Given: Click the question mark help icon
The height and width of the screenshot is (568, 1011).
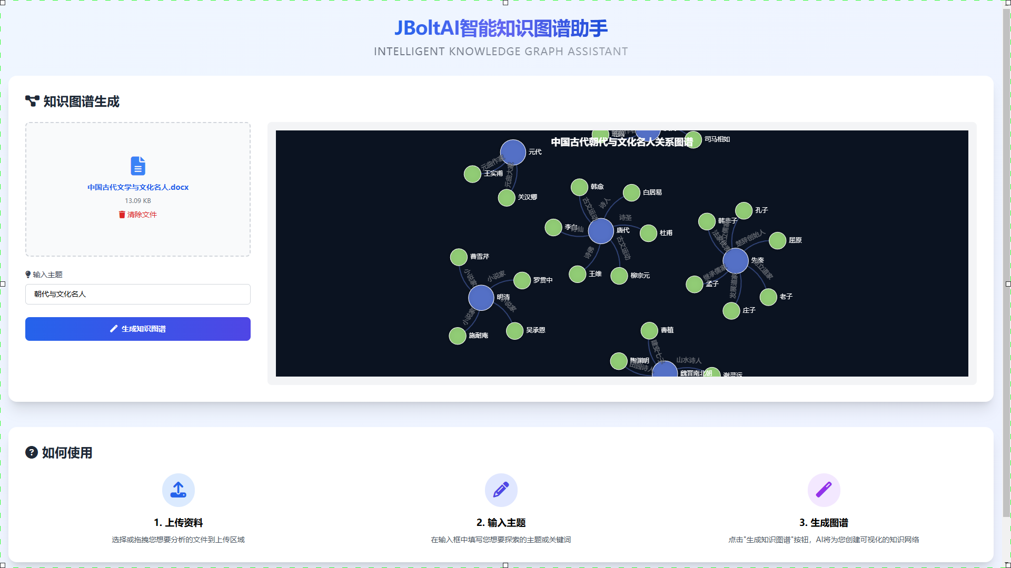Looking at the screenshot, I should point(32,452).
